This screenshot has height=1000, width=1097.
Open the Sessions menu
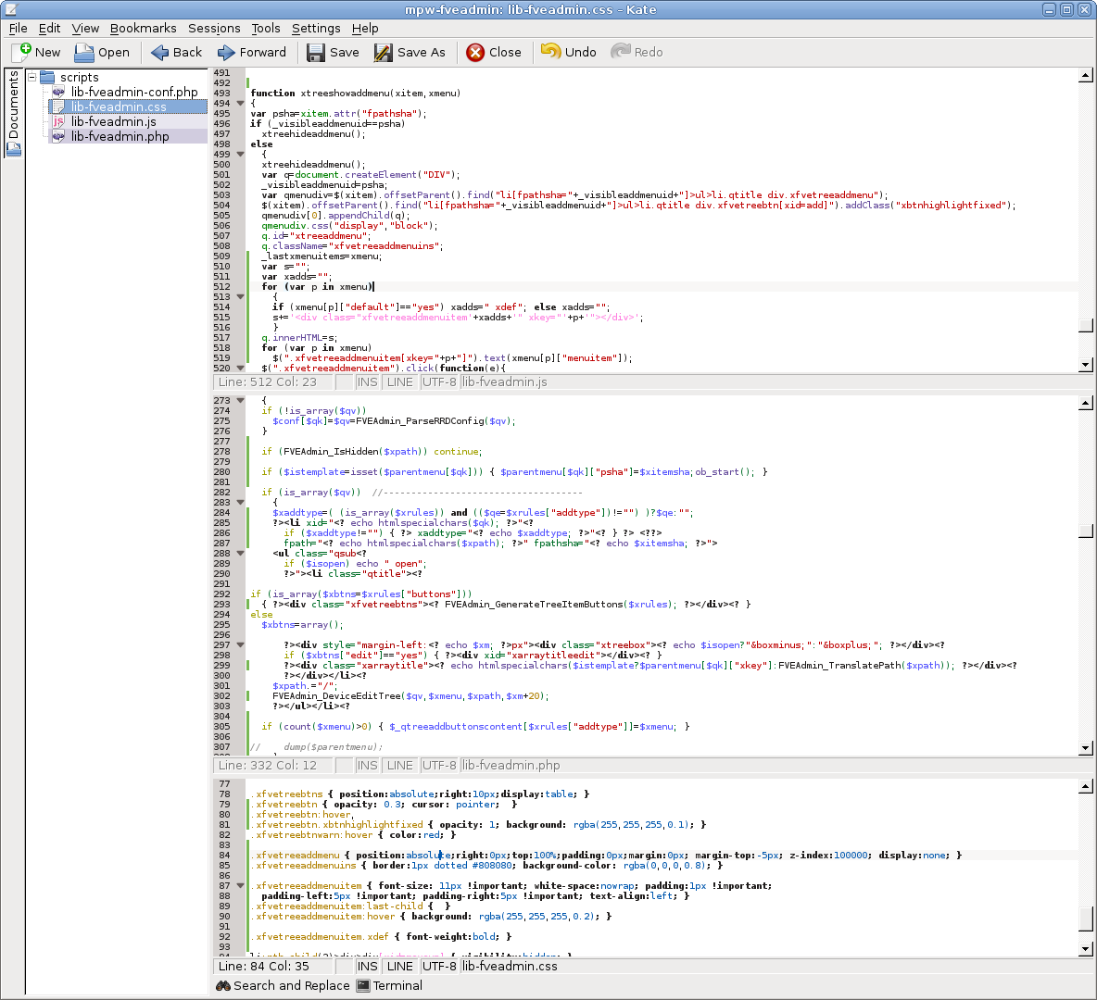click(x=214, y=28)
